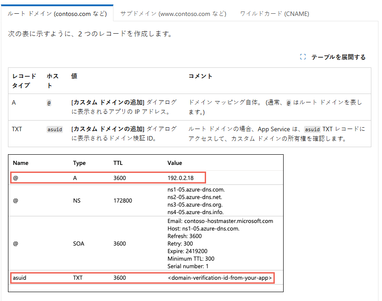Click the Refresh: 3600 line
382x301 pixels.
coord(185,236)
